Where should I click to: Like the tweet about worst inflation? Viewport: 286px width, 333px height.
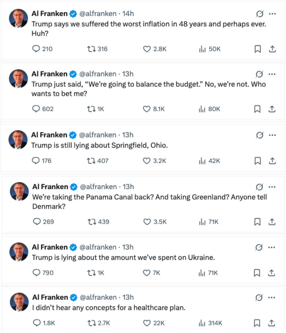tap(147, 49)
